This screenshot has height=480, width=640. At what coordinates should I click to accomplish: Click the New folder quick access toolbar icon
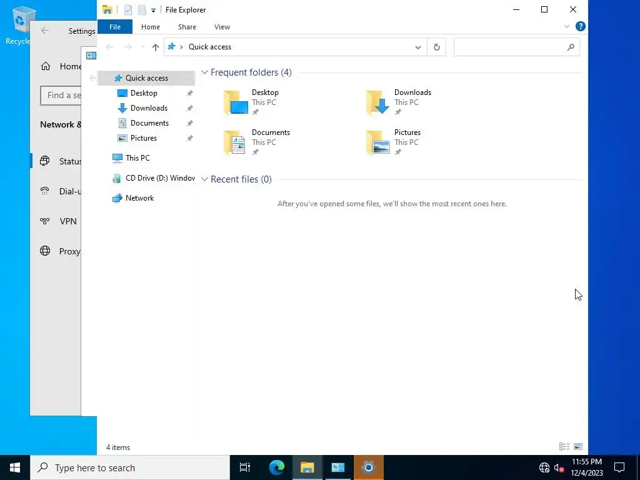click(142, 10)
